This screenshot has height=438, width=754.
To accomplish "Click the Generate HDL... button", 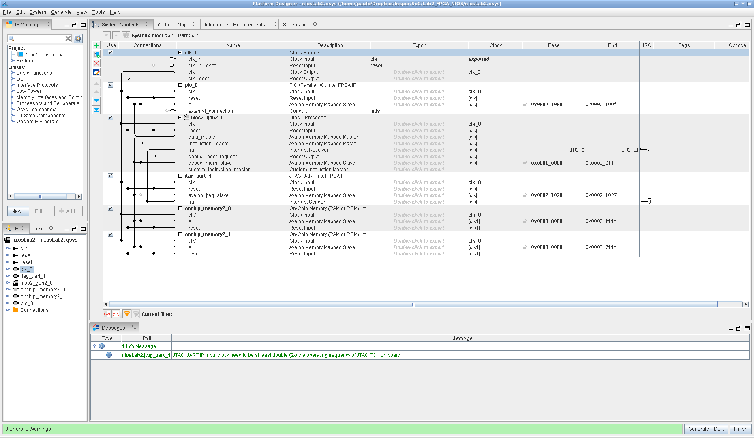I will (705, 429).
